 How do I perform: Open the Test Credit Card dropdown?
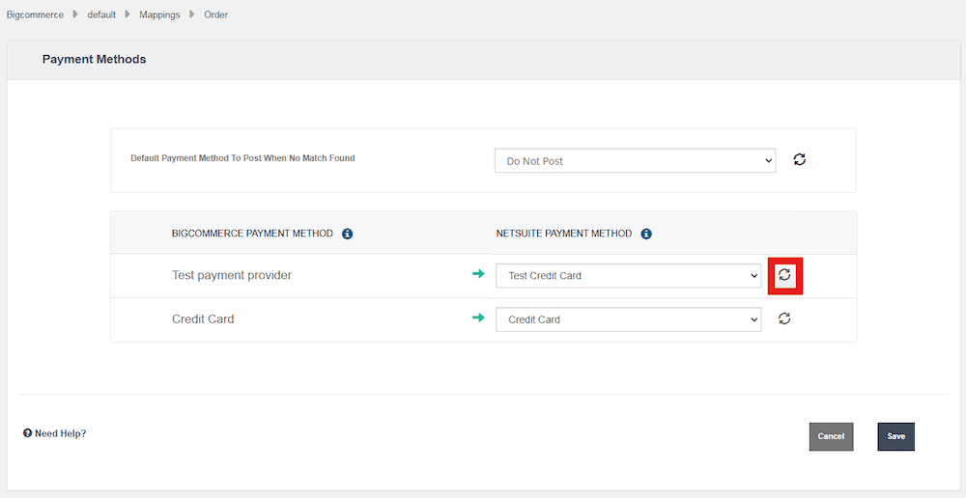point(629,276)
